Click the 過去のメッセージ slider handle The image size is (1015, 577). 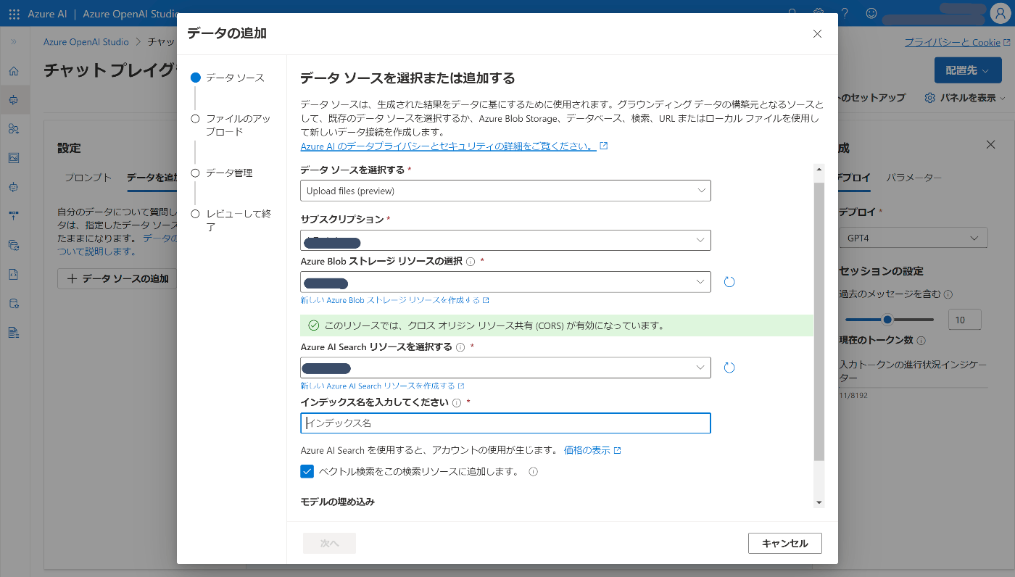[x=887, y=319]
